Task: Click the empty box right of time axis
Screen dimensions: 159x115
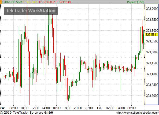Action: (x=152, y=108)
